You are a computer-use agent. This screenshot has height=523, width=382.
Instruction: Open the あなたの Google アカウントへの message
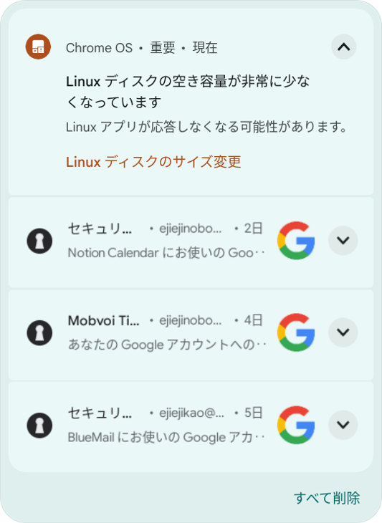(x=167, y=345)
